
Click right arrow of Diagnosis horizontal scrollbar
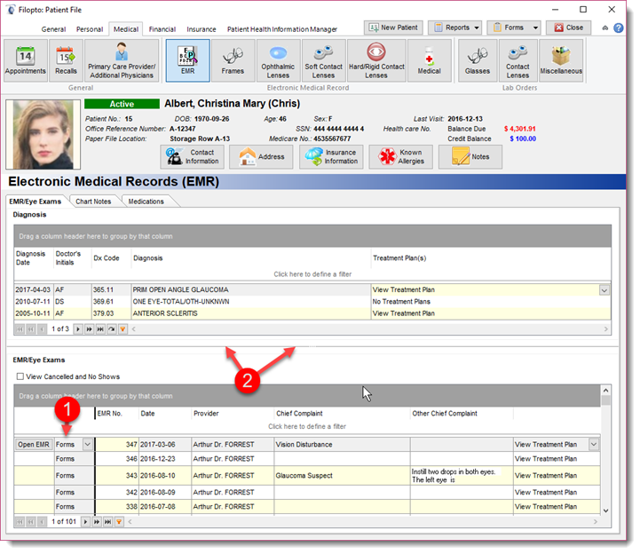[x=605, y=329]
